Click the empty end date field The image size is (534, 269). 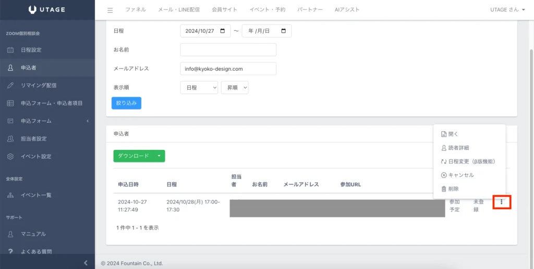[266, 31]
